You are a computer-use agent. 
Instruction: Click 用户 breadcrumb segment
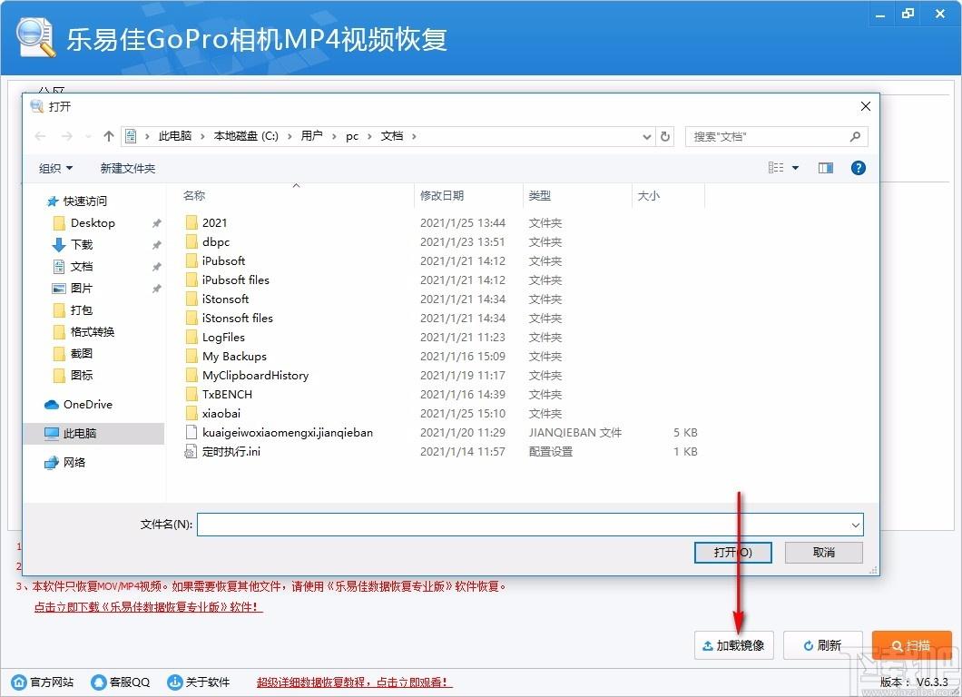(x=311, y=136)
